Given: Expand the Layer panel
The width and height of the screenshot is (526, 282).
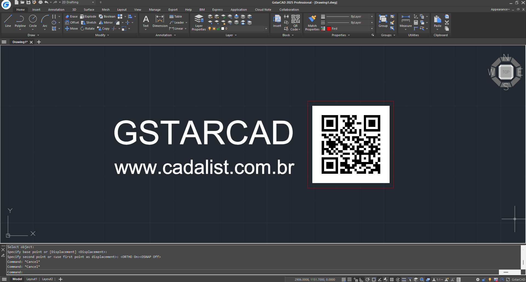Looking at the screenshot, I should click(x=231, y=35).
